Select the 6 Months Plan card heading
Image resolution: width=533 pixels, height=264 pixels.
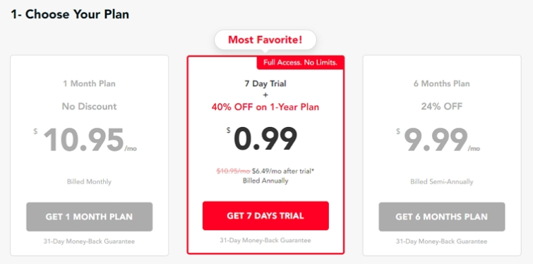[441, 83]
